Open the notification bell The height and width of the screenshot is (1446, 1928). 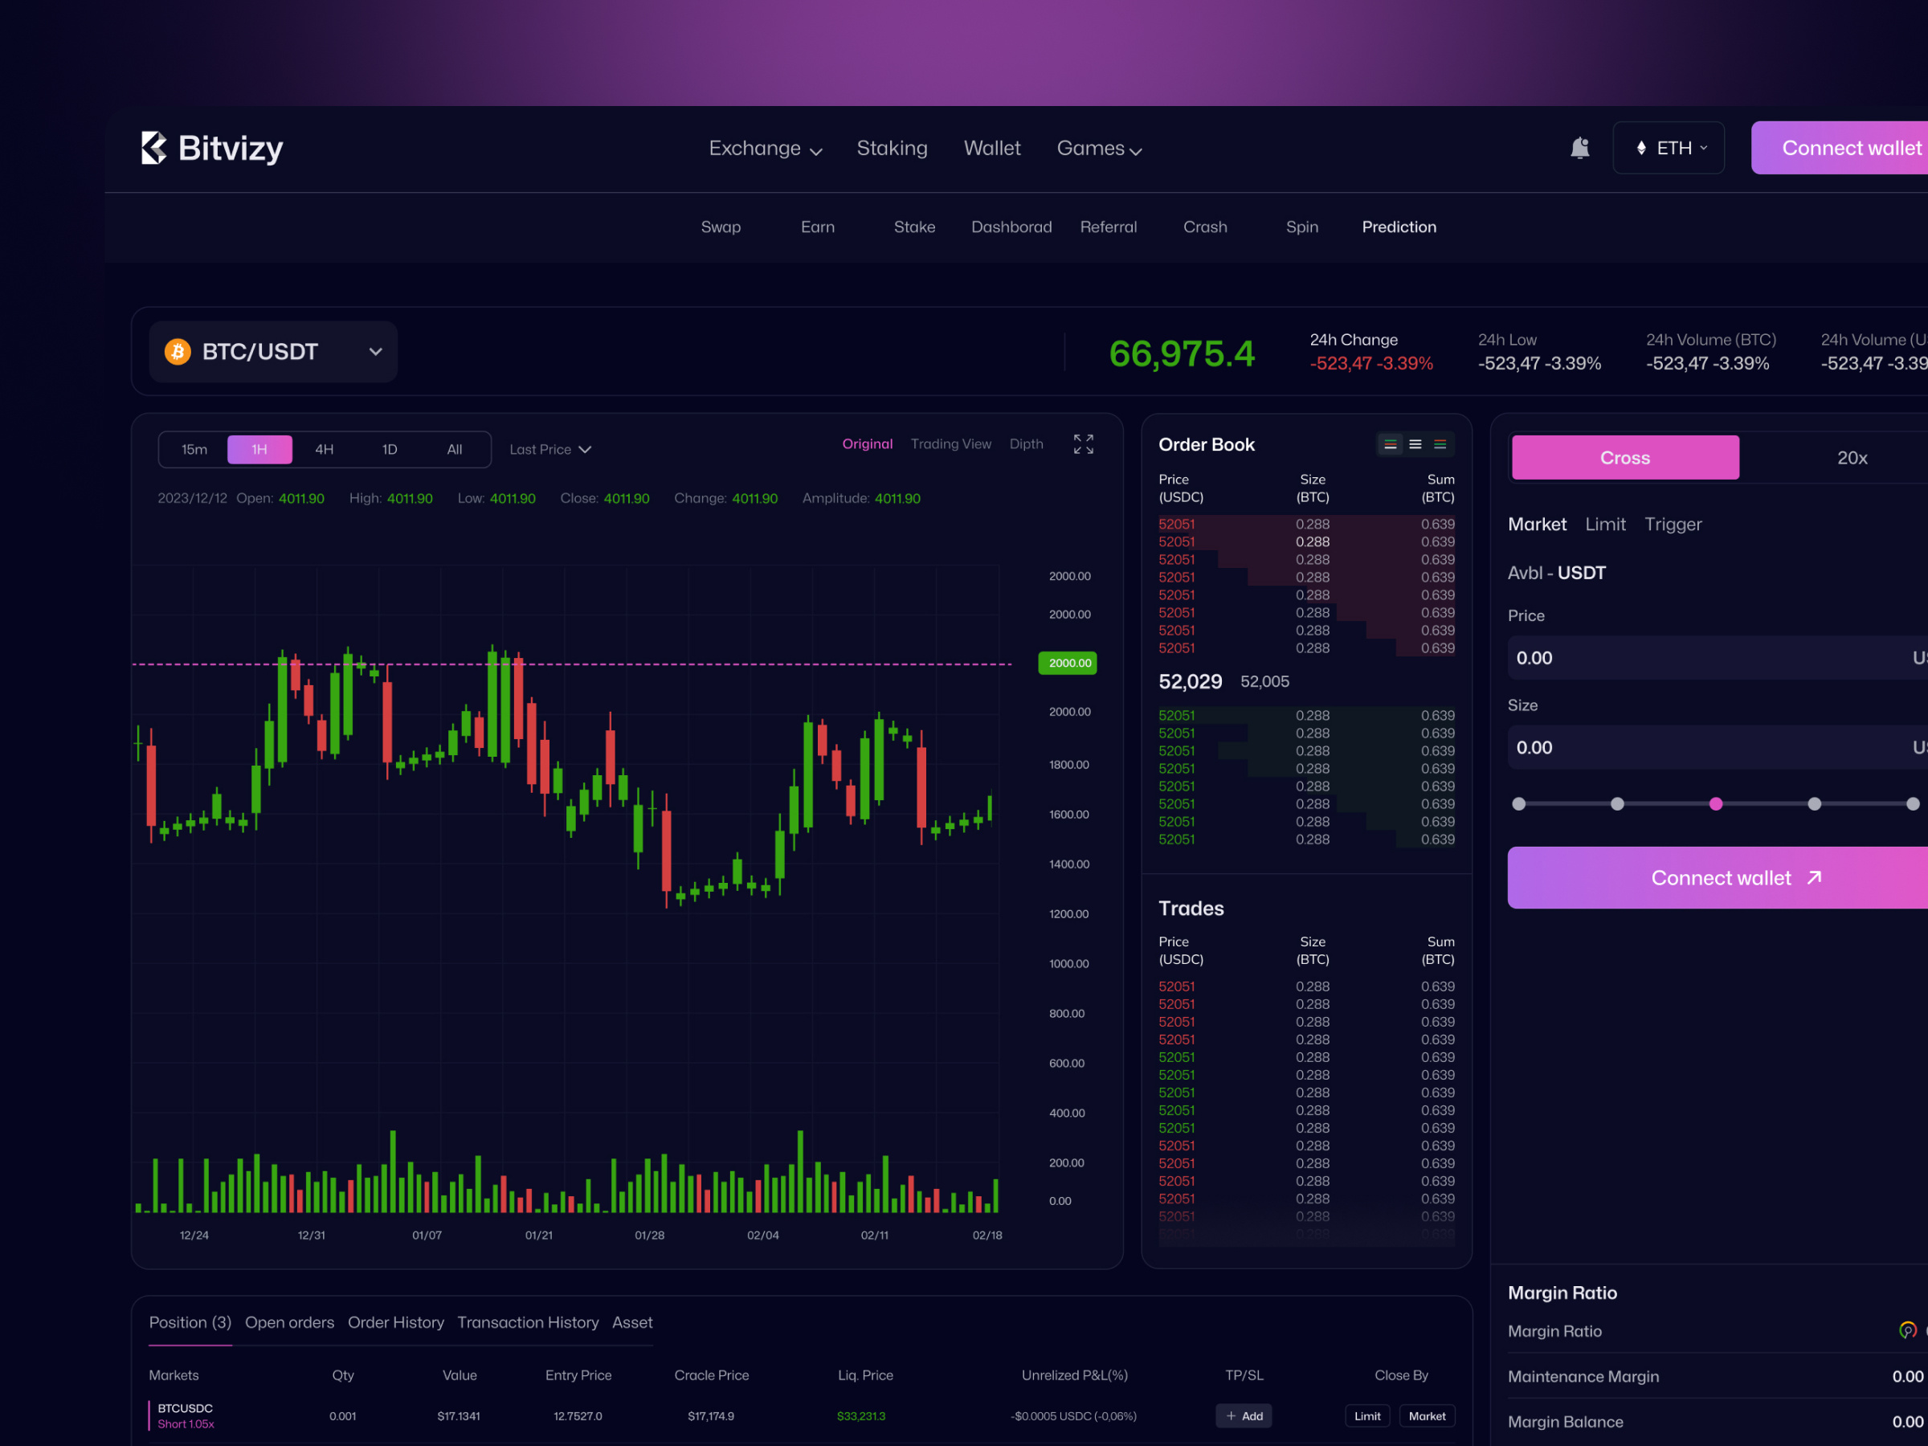[1581, 147]
